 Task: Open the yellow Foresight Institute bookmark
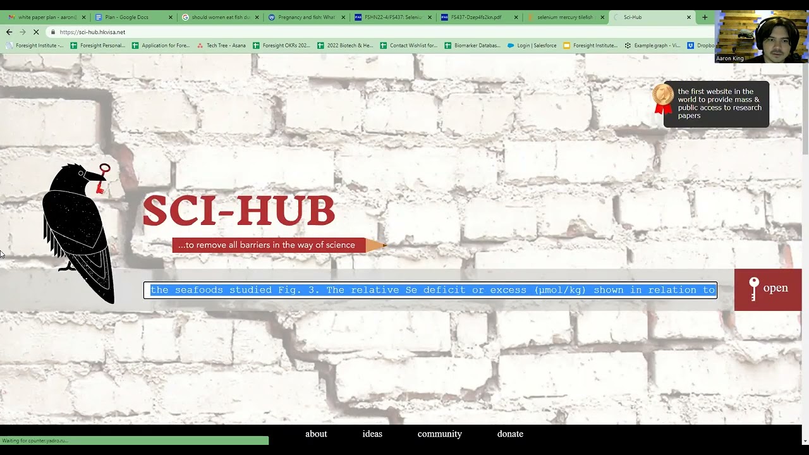pos(590,45)
